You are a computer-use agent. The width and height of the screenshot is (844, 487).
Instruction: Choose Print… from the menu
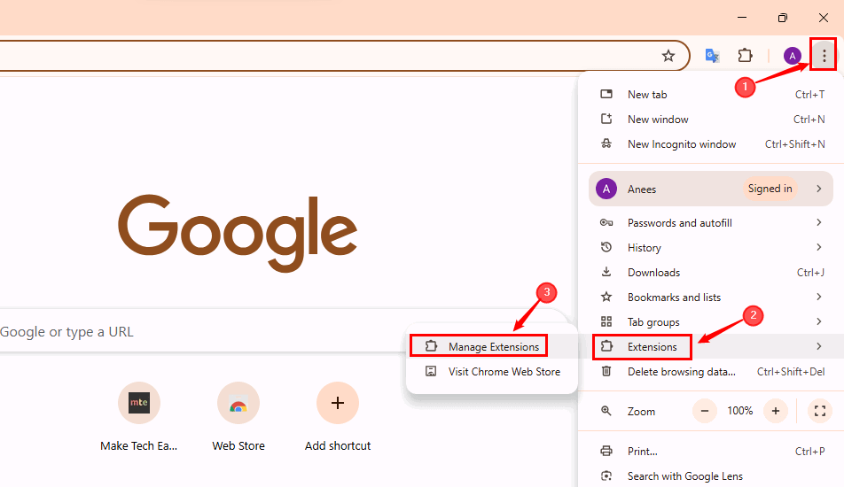[x=710, y=451]
